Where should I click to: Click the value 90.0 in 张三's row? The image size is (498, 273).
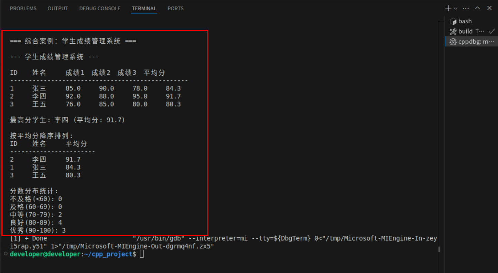pyautogui.click(x=107, y=89)
